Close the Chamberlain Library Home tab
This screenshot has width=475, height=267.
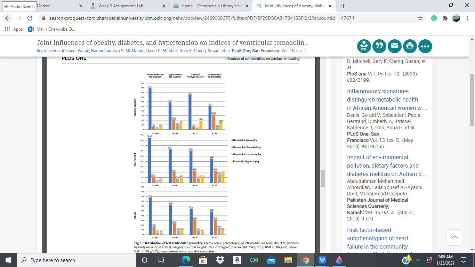[x=247, y=6]
